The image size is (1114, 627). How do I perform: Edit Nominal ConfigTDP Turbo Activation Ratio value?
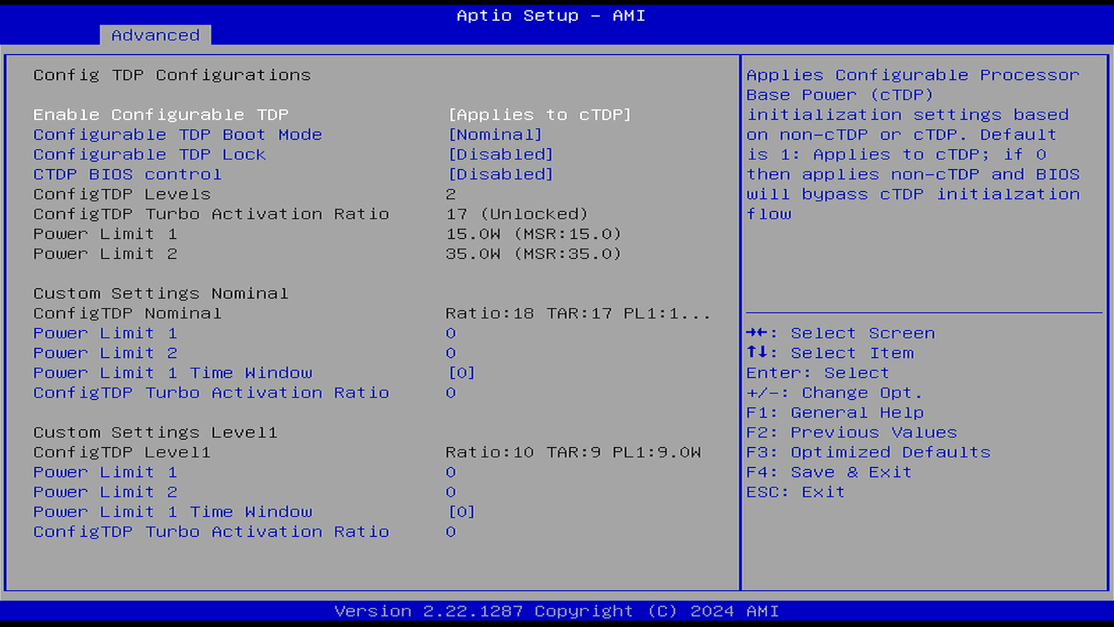451,393
